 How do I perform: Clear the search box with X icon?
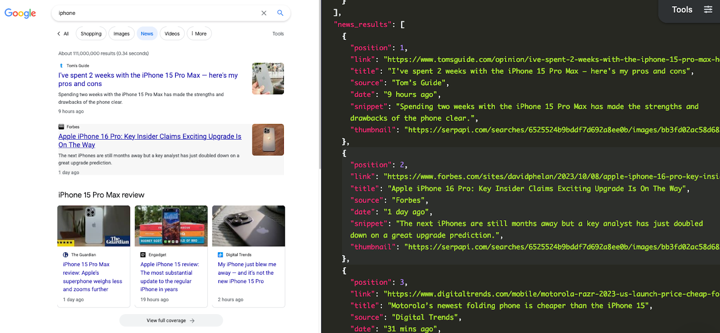[x=264, y=13]
